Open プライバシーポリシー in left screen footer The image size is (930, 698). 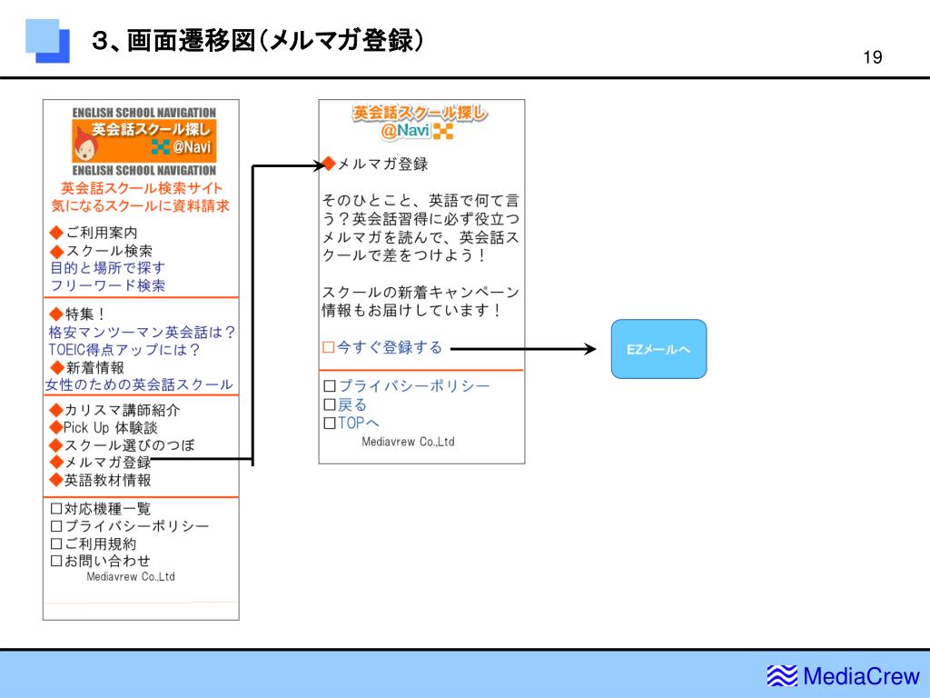(130, 526)
